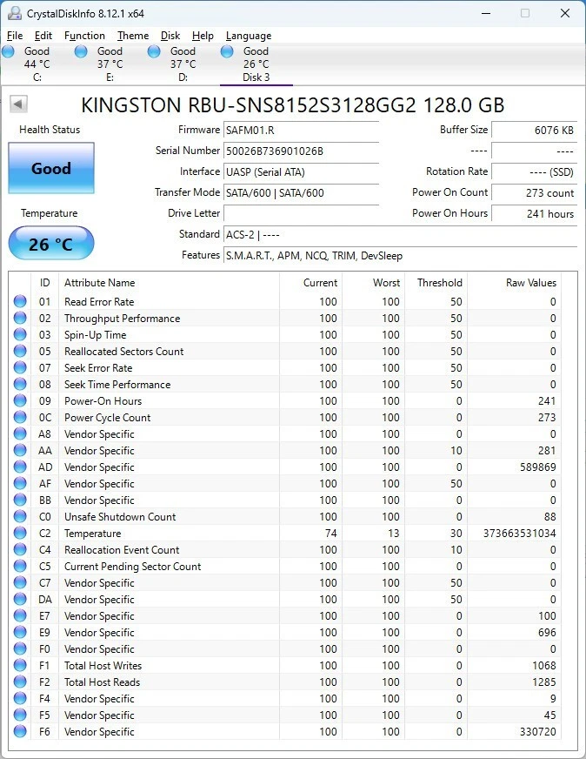Click status orb of Reallocation Event Count row
The image size is (586, 759).
(20, 549)
